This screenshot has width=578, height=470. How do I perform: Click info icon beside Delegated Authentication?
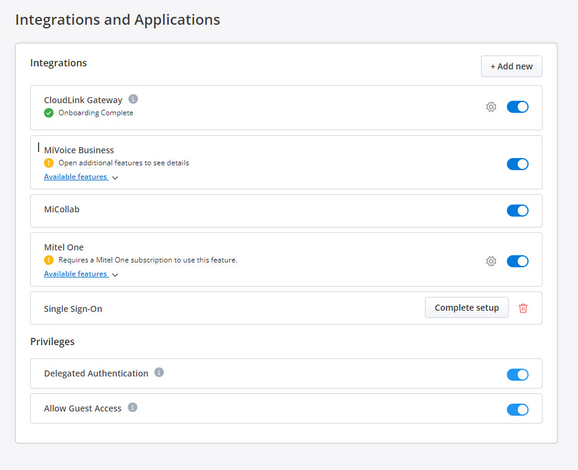pyautogui.click(x=159, y=372)
